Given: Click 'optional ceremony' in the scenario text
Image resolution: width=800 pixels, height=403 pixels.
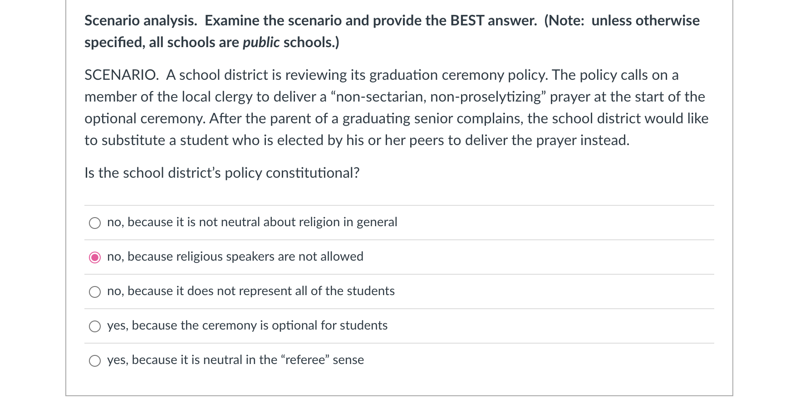Looking at the screenshot, I should coord(145,119).
